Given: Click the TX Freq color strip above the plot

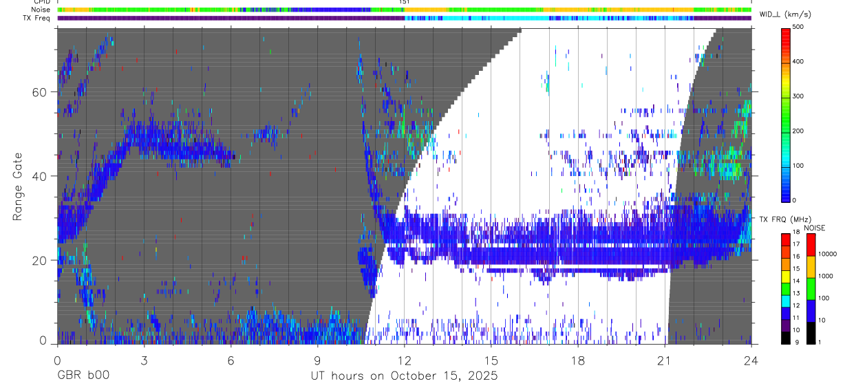Looking at the screenshot, I should [404, 19].
